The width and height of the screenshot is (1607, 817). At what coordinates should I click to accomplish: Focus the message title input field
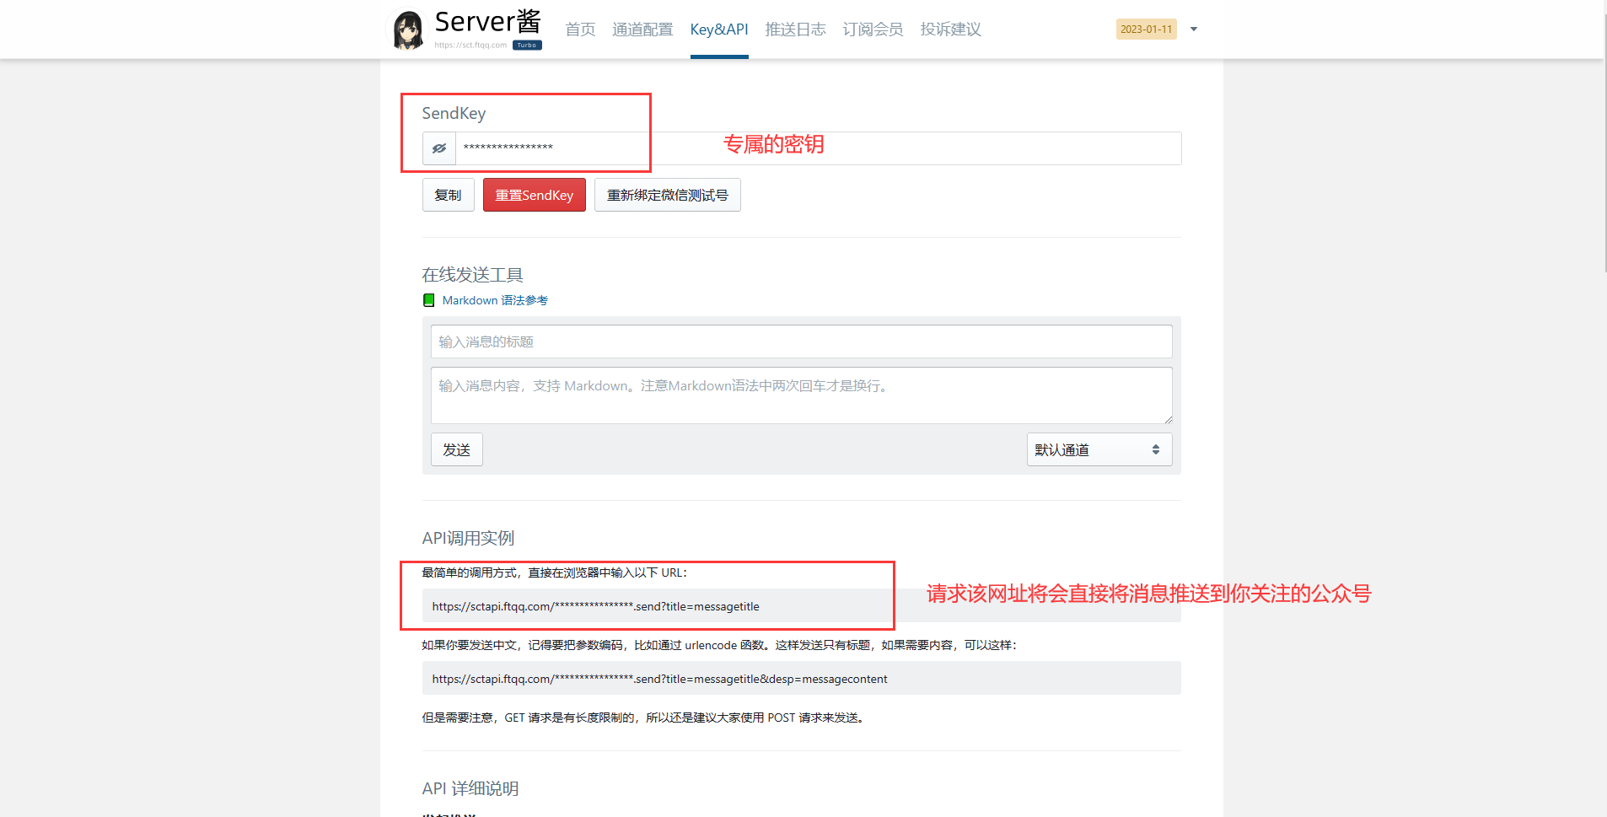pos(801,341)
